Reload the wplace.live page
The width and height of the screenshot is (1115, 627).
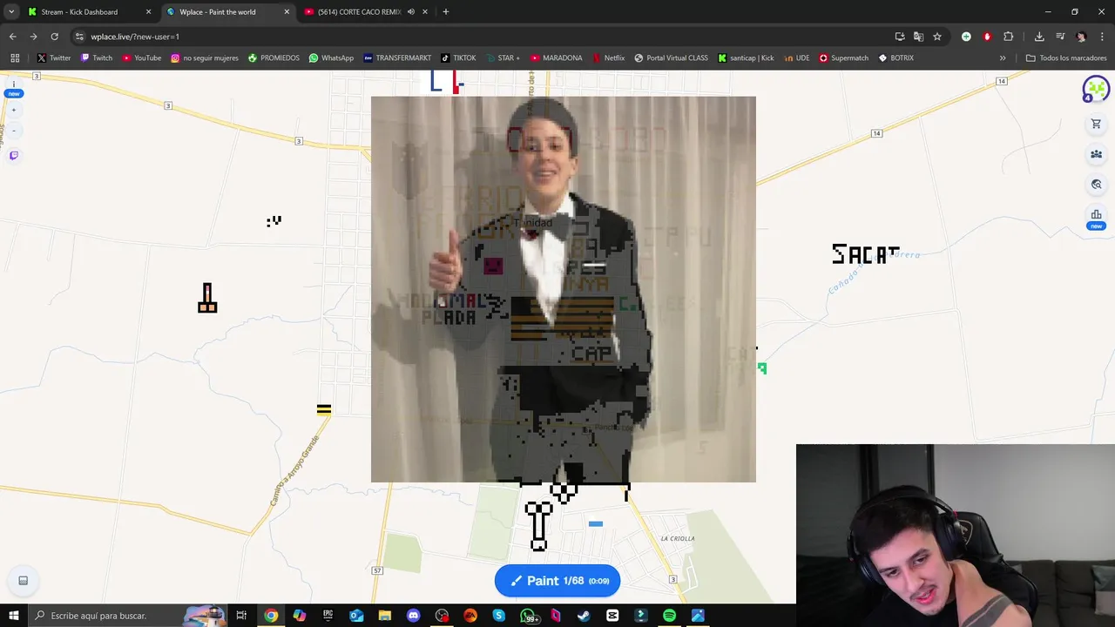(54, 37)
